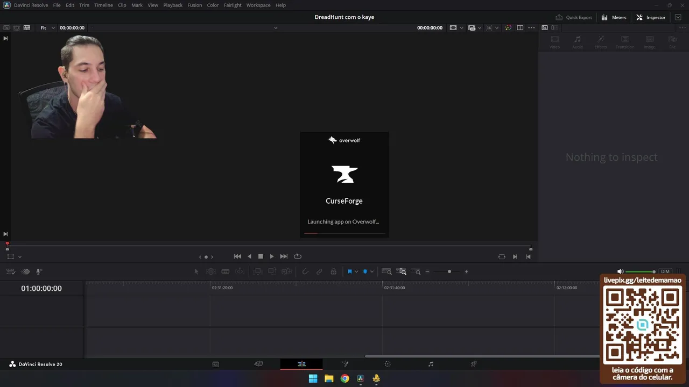The height and width of the screenshot is (387, 689).
Task: Click the Stop button
Action: tap(261, 256)
